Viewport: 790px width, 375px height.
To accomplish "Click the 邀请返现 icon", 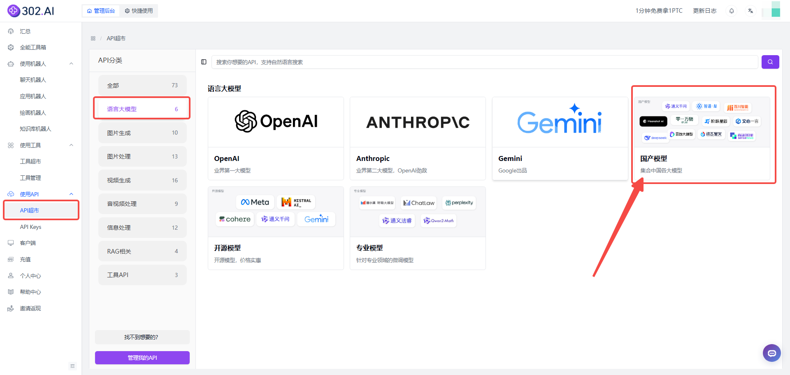I will 11,308.
